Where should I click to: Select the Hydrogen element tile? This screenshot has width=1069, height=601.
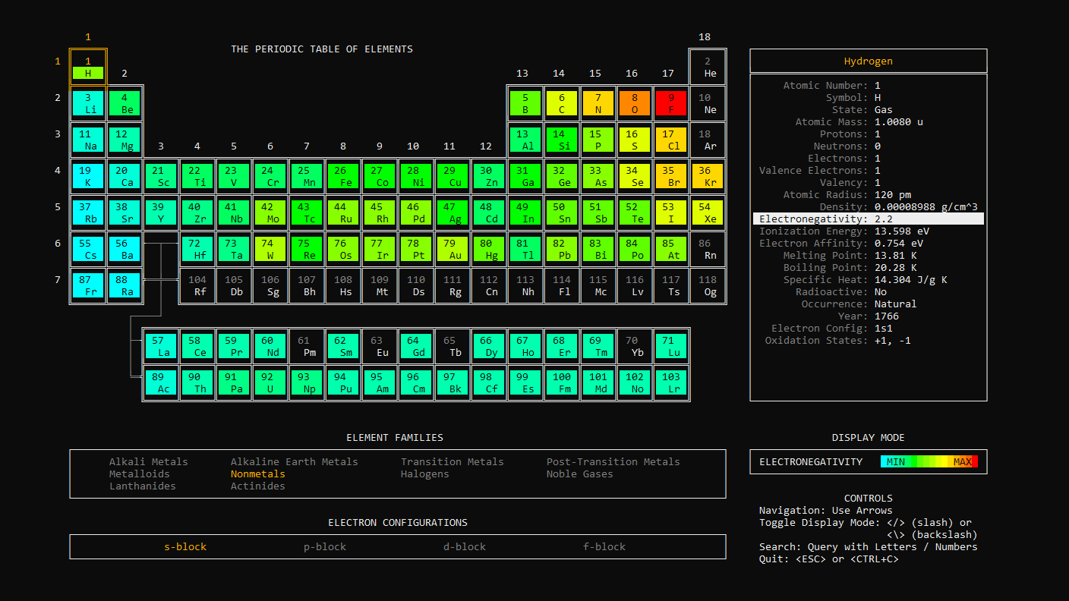click(x=88, y=67)
